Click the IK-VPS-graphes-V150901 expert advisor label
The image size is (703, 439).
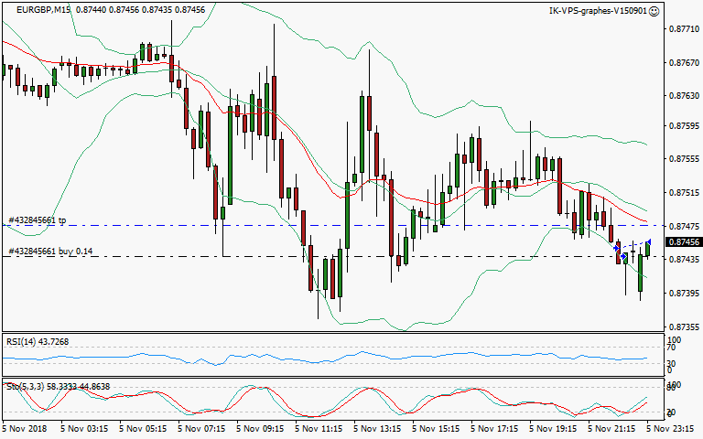596,11
